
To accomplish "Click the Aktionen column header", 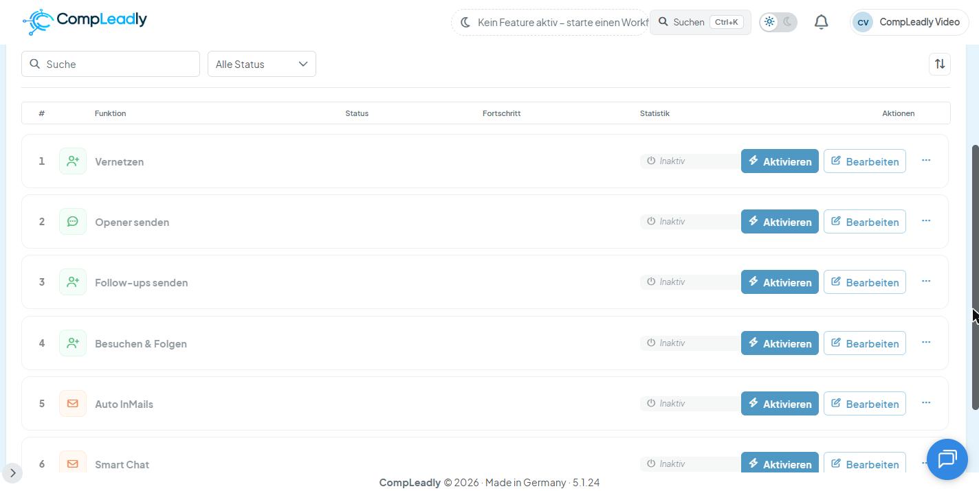I will coord(898,113).
